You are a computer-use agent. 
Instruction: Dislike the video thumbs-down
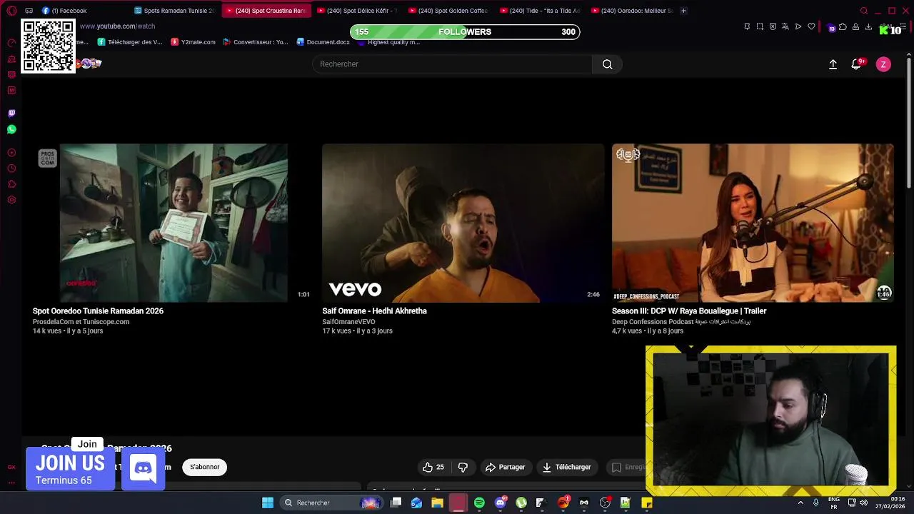463,467
